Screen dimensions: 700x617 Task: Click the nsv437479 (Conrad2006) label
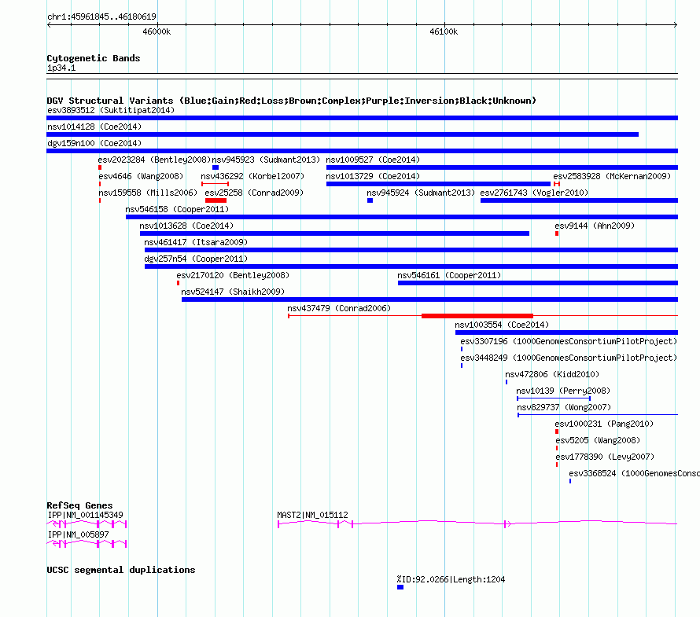(x=339, y=308)
